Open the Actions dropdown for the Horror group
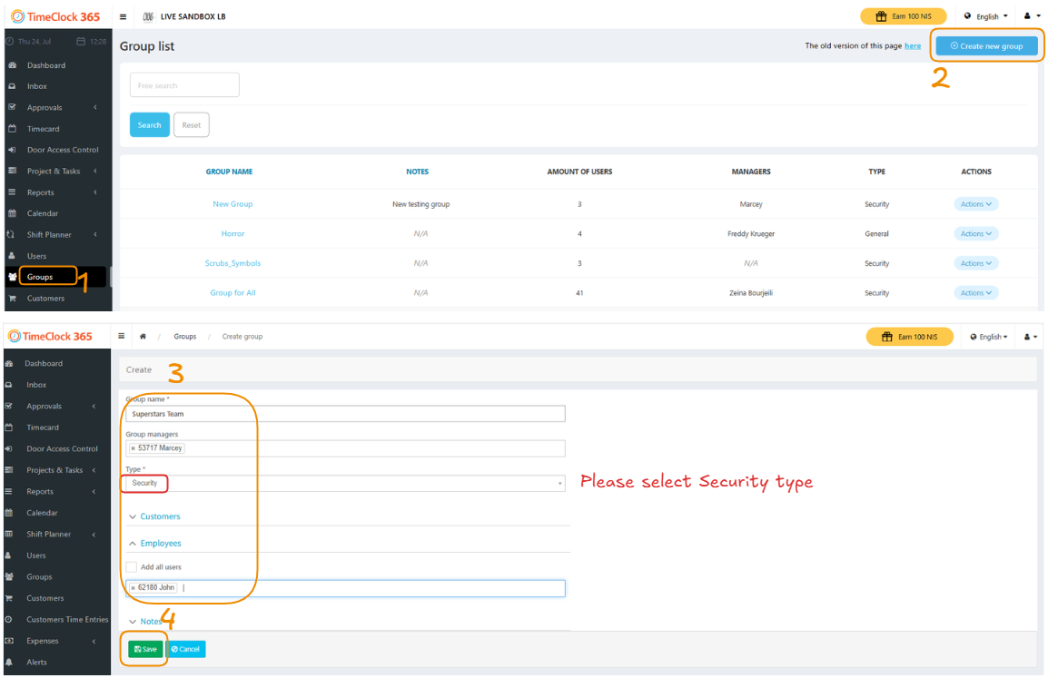This screenshot has height=678, width=1048. 975,234
